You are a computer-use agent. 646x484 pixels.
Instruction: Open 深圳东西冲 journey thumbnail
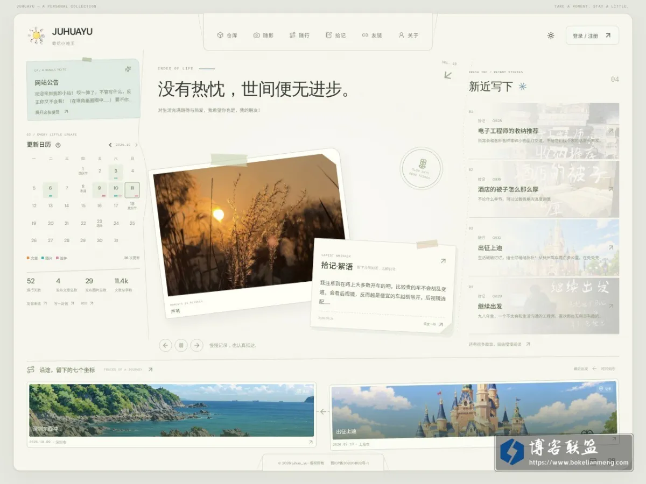coord(171,410)
